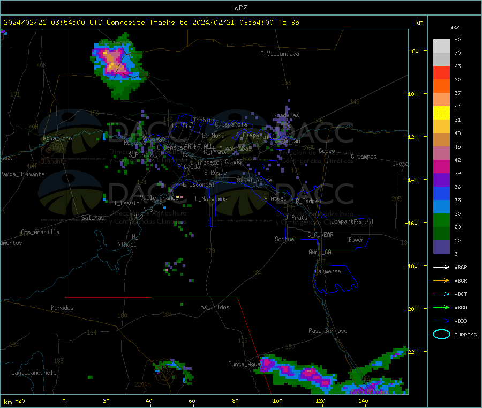Click the -200 km y-axis tick label
This screenshot has height=408, width=482.
(411, 309)
